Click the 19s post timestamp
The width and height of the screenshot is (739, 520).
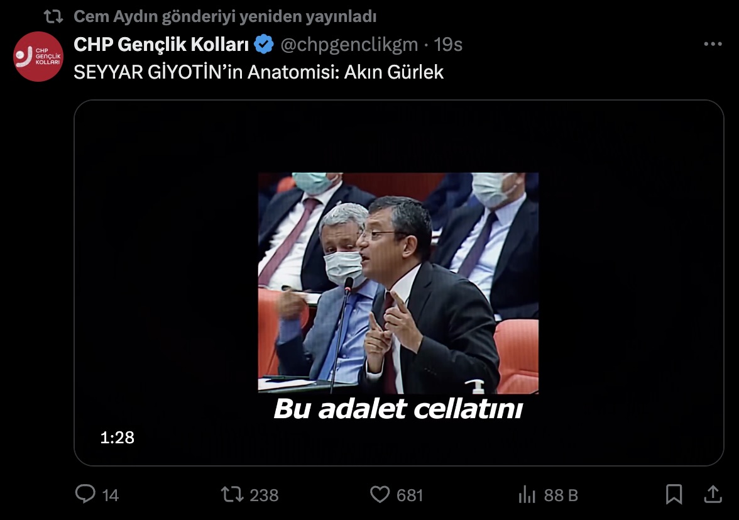coord(447,44)
